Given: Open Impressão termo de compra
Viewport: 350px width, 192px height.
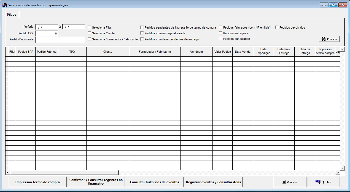Looking at the screenshot, I should [37, 182].
